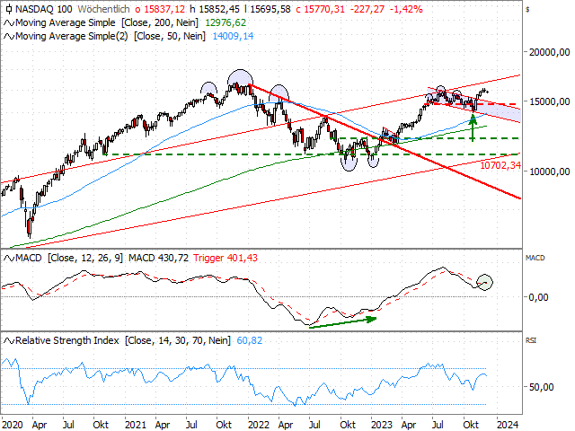Click the MACD indicator line icon
The height and width of the screenshot is (431, 575).
pyautogui.click(x=9, y=259)
